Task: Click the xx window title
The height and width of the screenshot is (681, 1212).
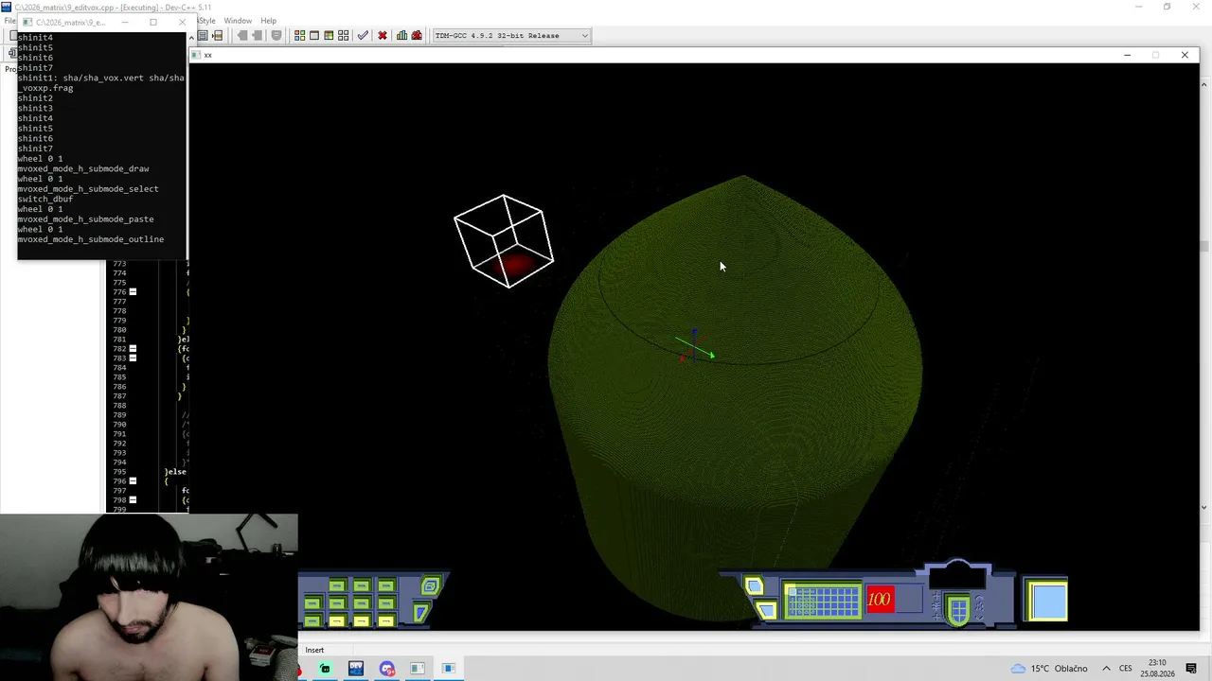Action: tap(208, 55)
